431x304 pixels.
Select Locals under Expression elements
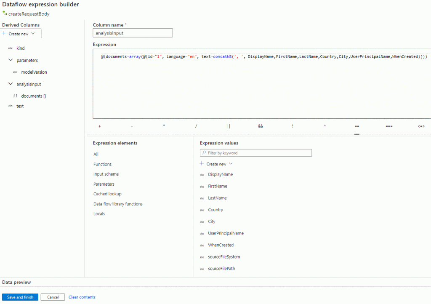[99, 213]
